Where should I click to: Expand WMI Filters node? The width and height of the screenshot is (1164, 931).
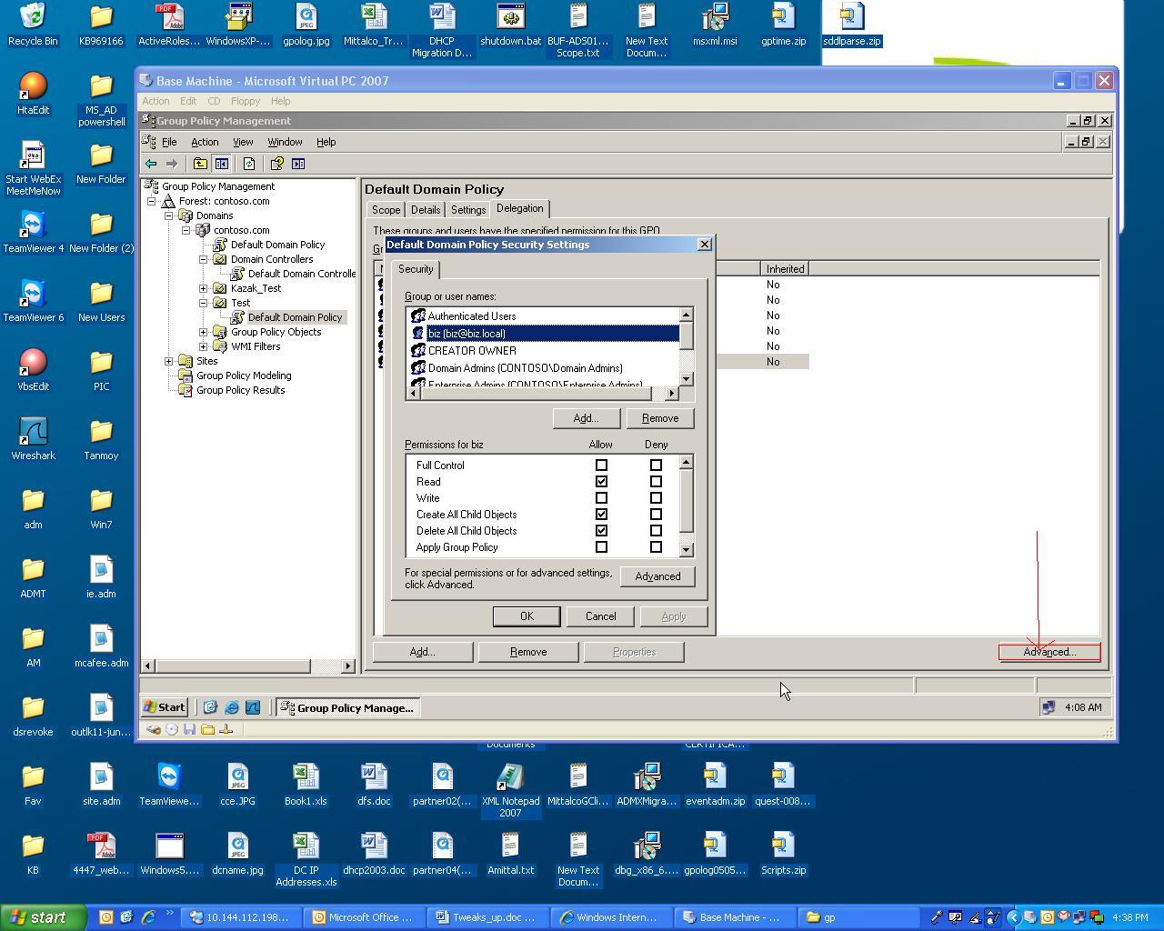coord(204,346)
